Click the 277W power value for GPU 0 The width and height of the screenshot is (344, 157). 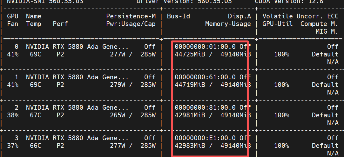point(118,54)
